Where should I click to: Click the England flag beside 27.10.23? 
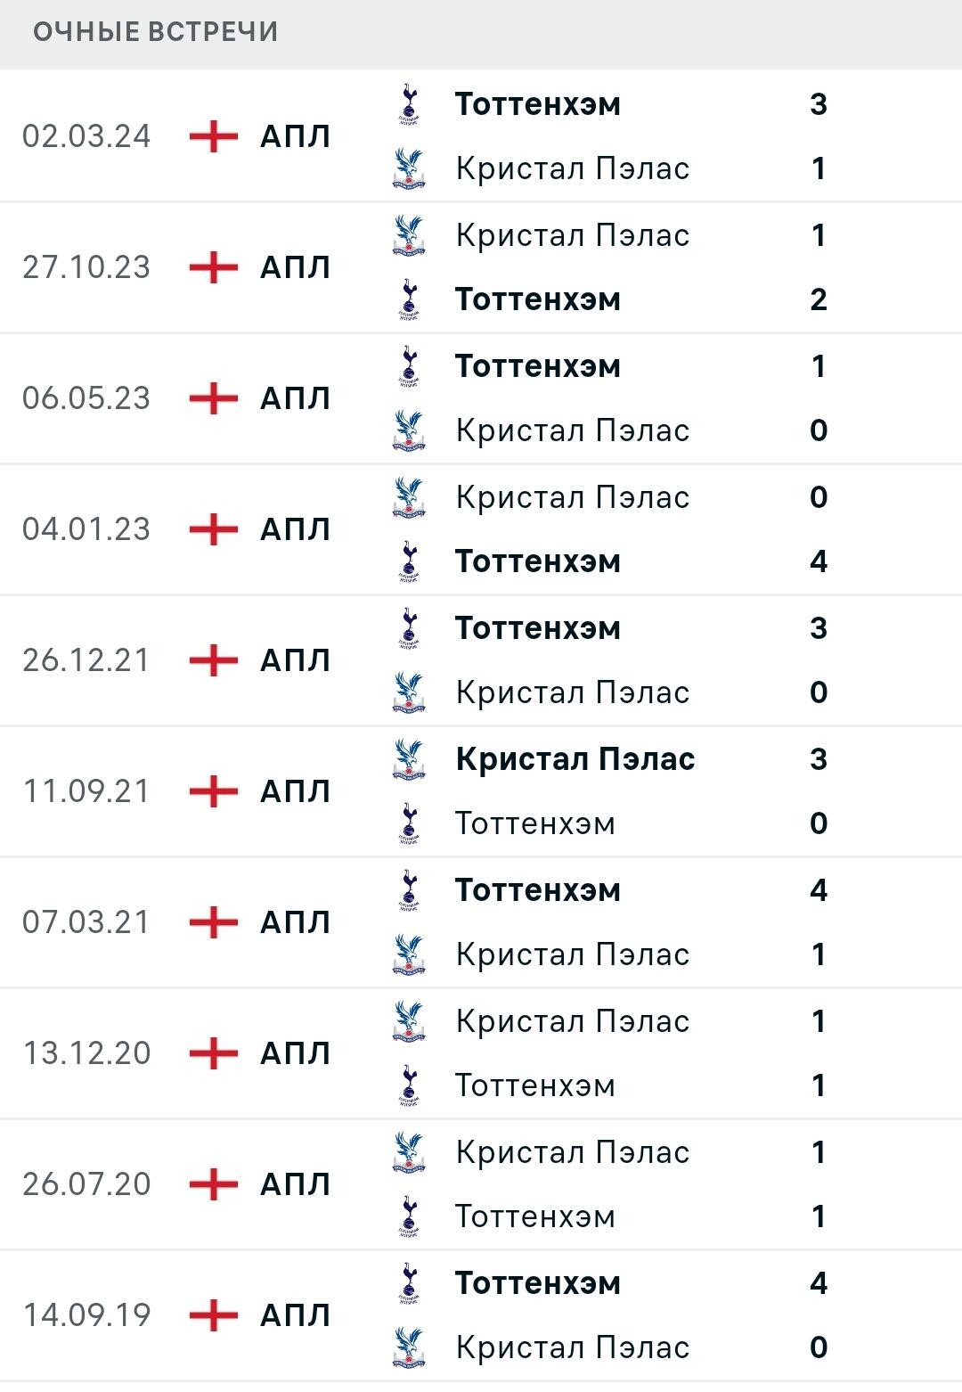pos(214,267)
